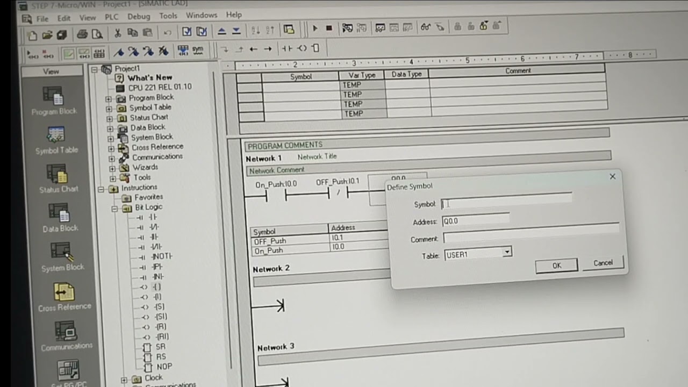Image resolution: width=688 pixels, height=387 pixels.
Task: Open Status Chart in the View bar
Action: [58, 179]
